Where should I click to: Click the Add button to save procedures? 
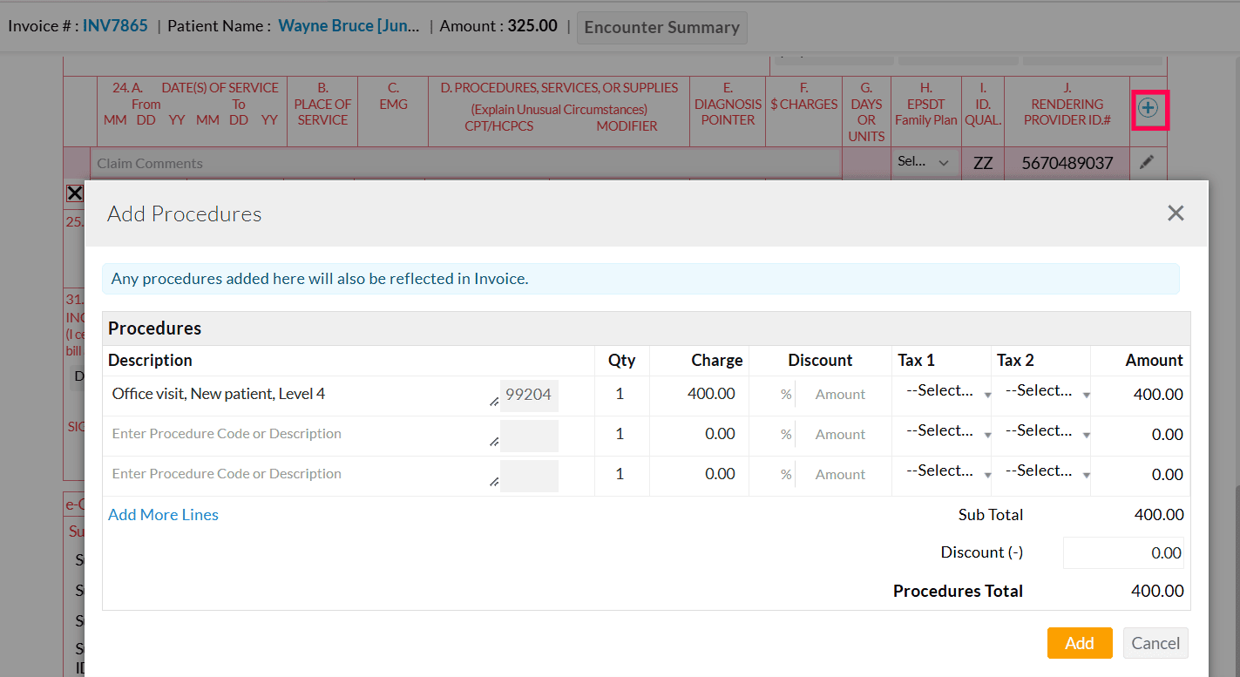coord(1080,643)
